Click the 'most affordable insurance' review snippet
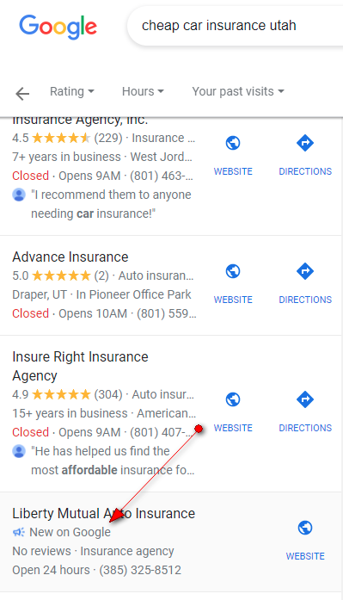 click(x=113, y=461)
